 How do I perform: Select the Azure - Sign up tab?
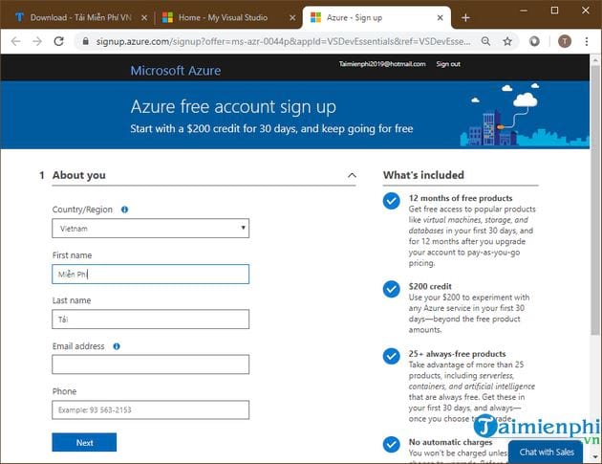(x=376, y=17)
